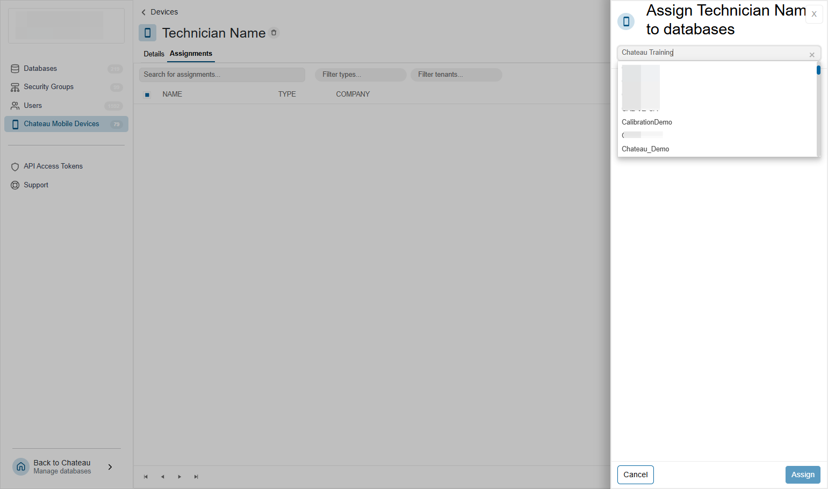Delete Technician Name with trash icon

pos(274,33)
